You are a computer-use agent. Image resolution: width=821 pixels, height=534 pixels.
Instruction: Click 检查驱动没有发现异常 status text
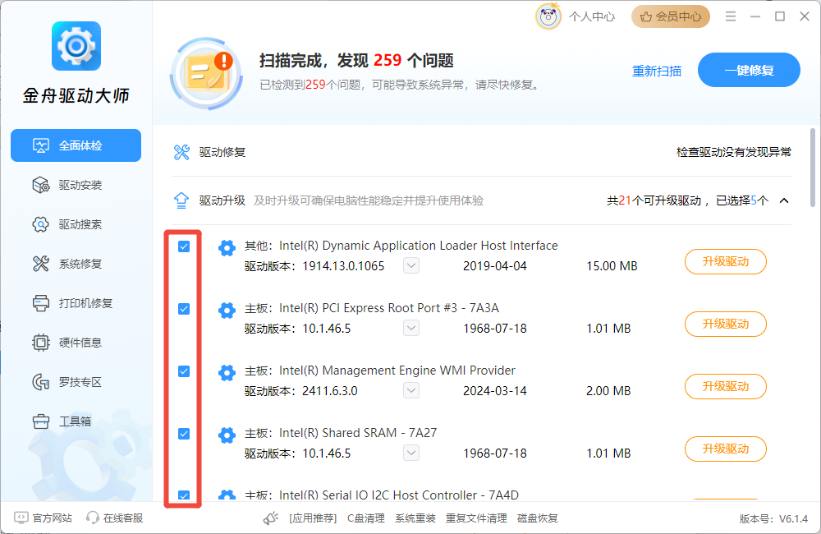click(x=733, y=153)
